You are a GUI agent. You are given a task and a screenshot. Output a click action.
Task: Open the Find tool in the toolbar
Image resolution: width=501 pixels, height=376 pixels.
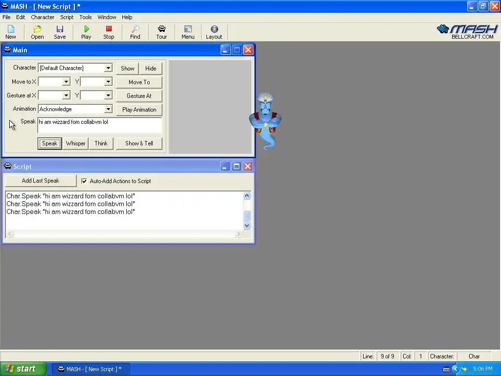tap(135, 32)
